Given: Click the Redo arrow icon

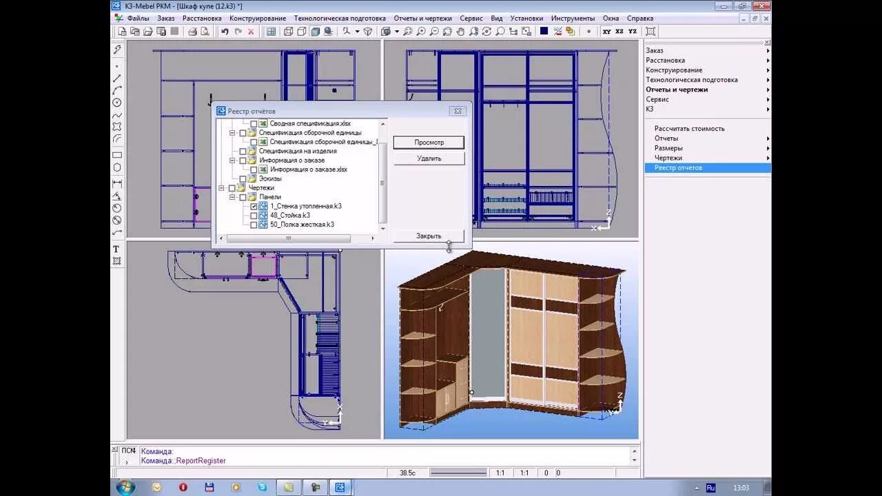Looking at the screenshot, I should 238,32.
